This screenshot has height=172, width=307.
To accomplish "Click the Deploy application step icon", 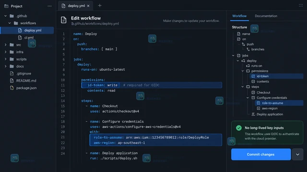I will (x=253, y=114).
